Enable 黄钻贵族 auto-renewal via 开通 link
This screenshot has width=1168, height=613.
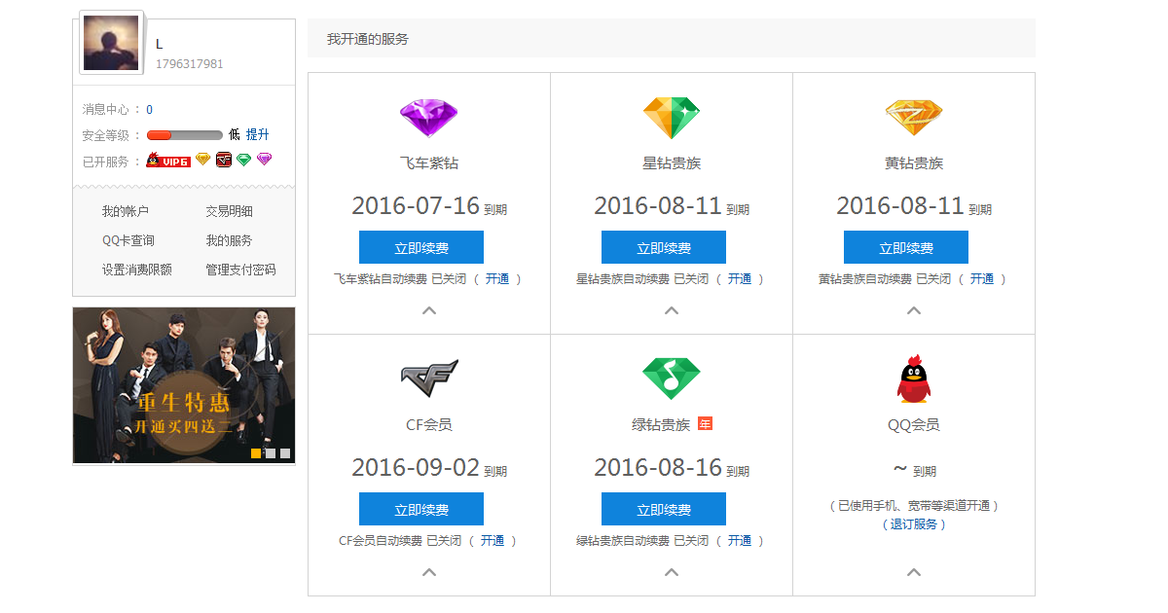982,279
